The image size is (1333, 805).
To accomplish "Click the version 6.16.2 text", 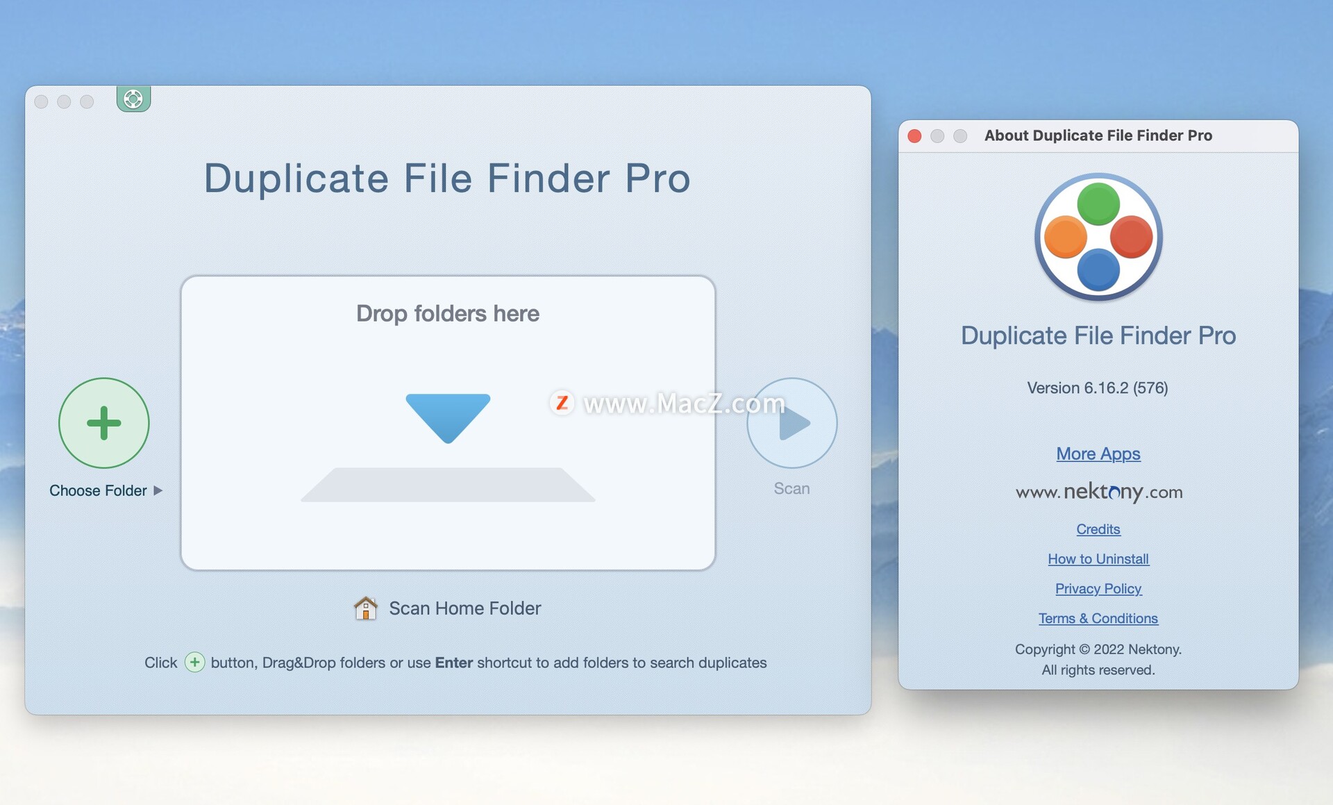I will pos(1097,388).
